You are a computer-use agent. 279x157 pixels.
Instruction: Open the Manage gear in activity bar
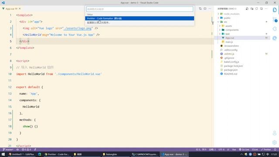tap(275, 142)
